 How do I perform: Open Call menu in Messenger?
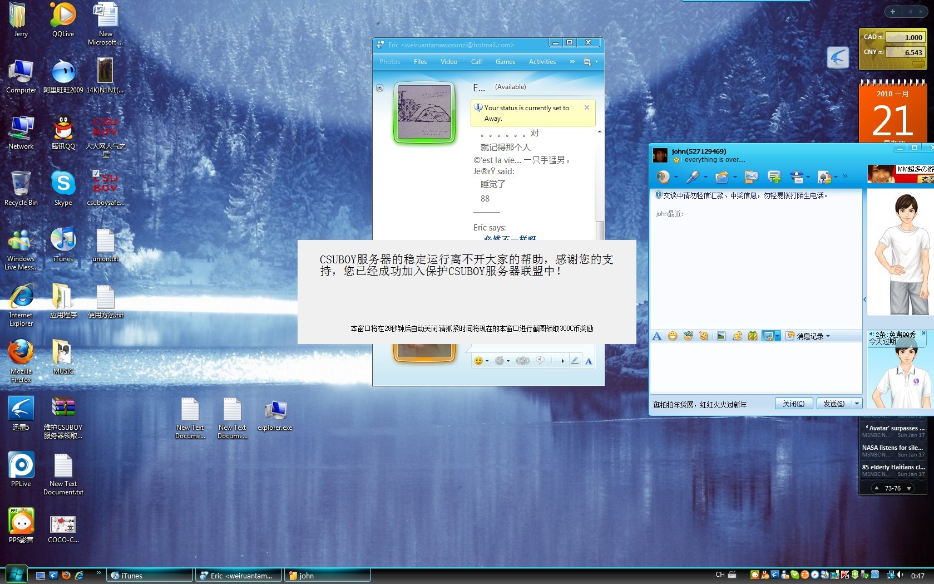tap(477, 62)
